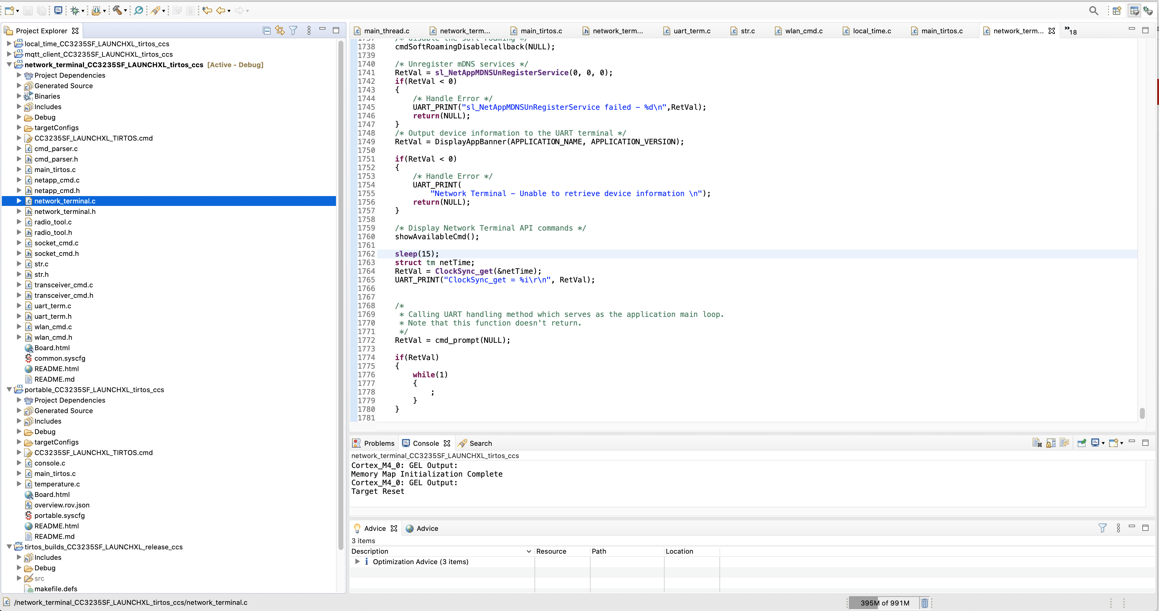Toggle Scroll Lock in the Console
Screen dimensions: 1159x611
(x=1051, y=443)
